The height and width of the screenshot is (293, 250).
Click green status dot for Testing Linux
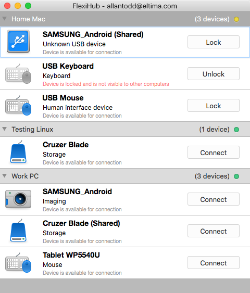[236, 129]
